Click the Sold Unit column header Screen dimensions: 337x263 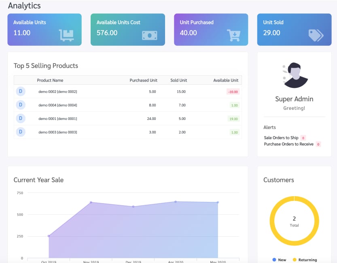178,80
